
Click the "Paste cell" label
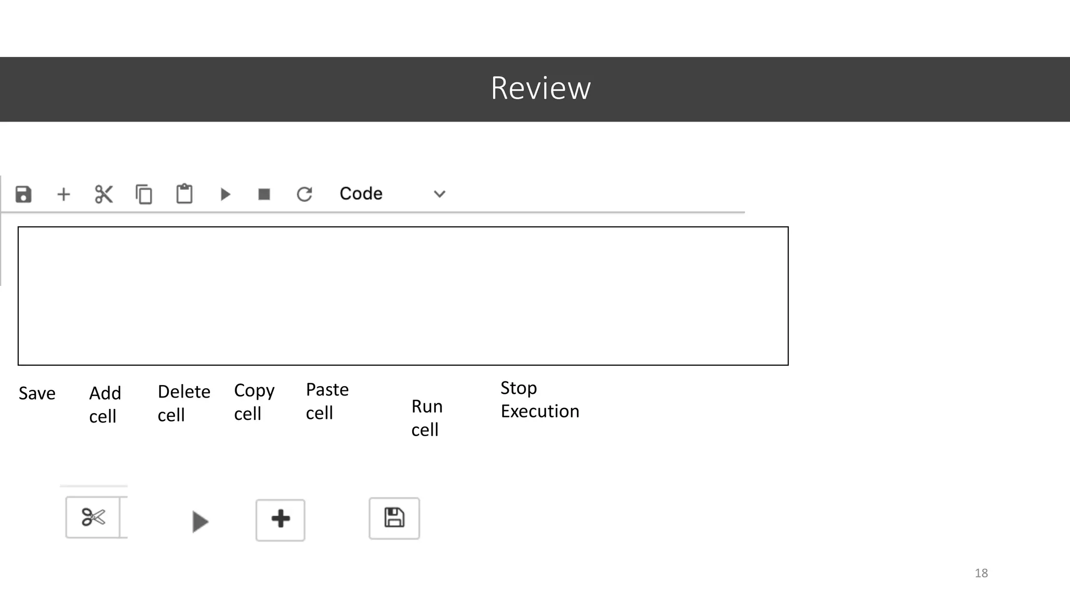pos(327,401)
